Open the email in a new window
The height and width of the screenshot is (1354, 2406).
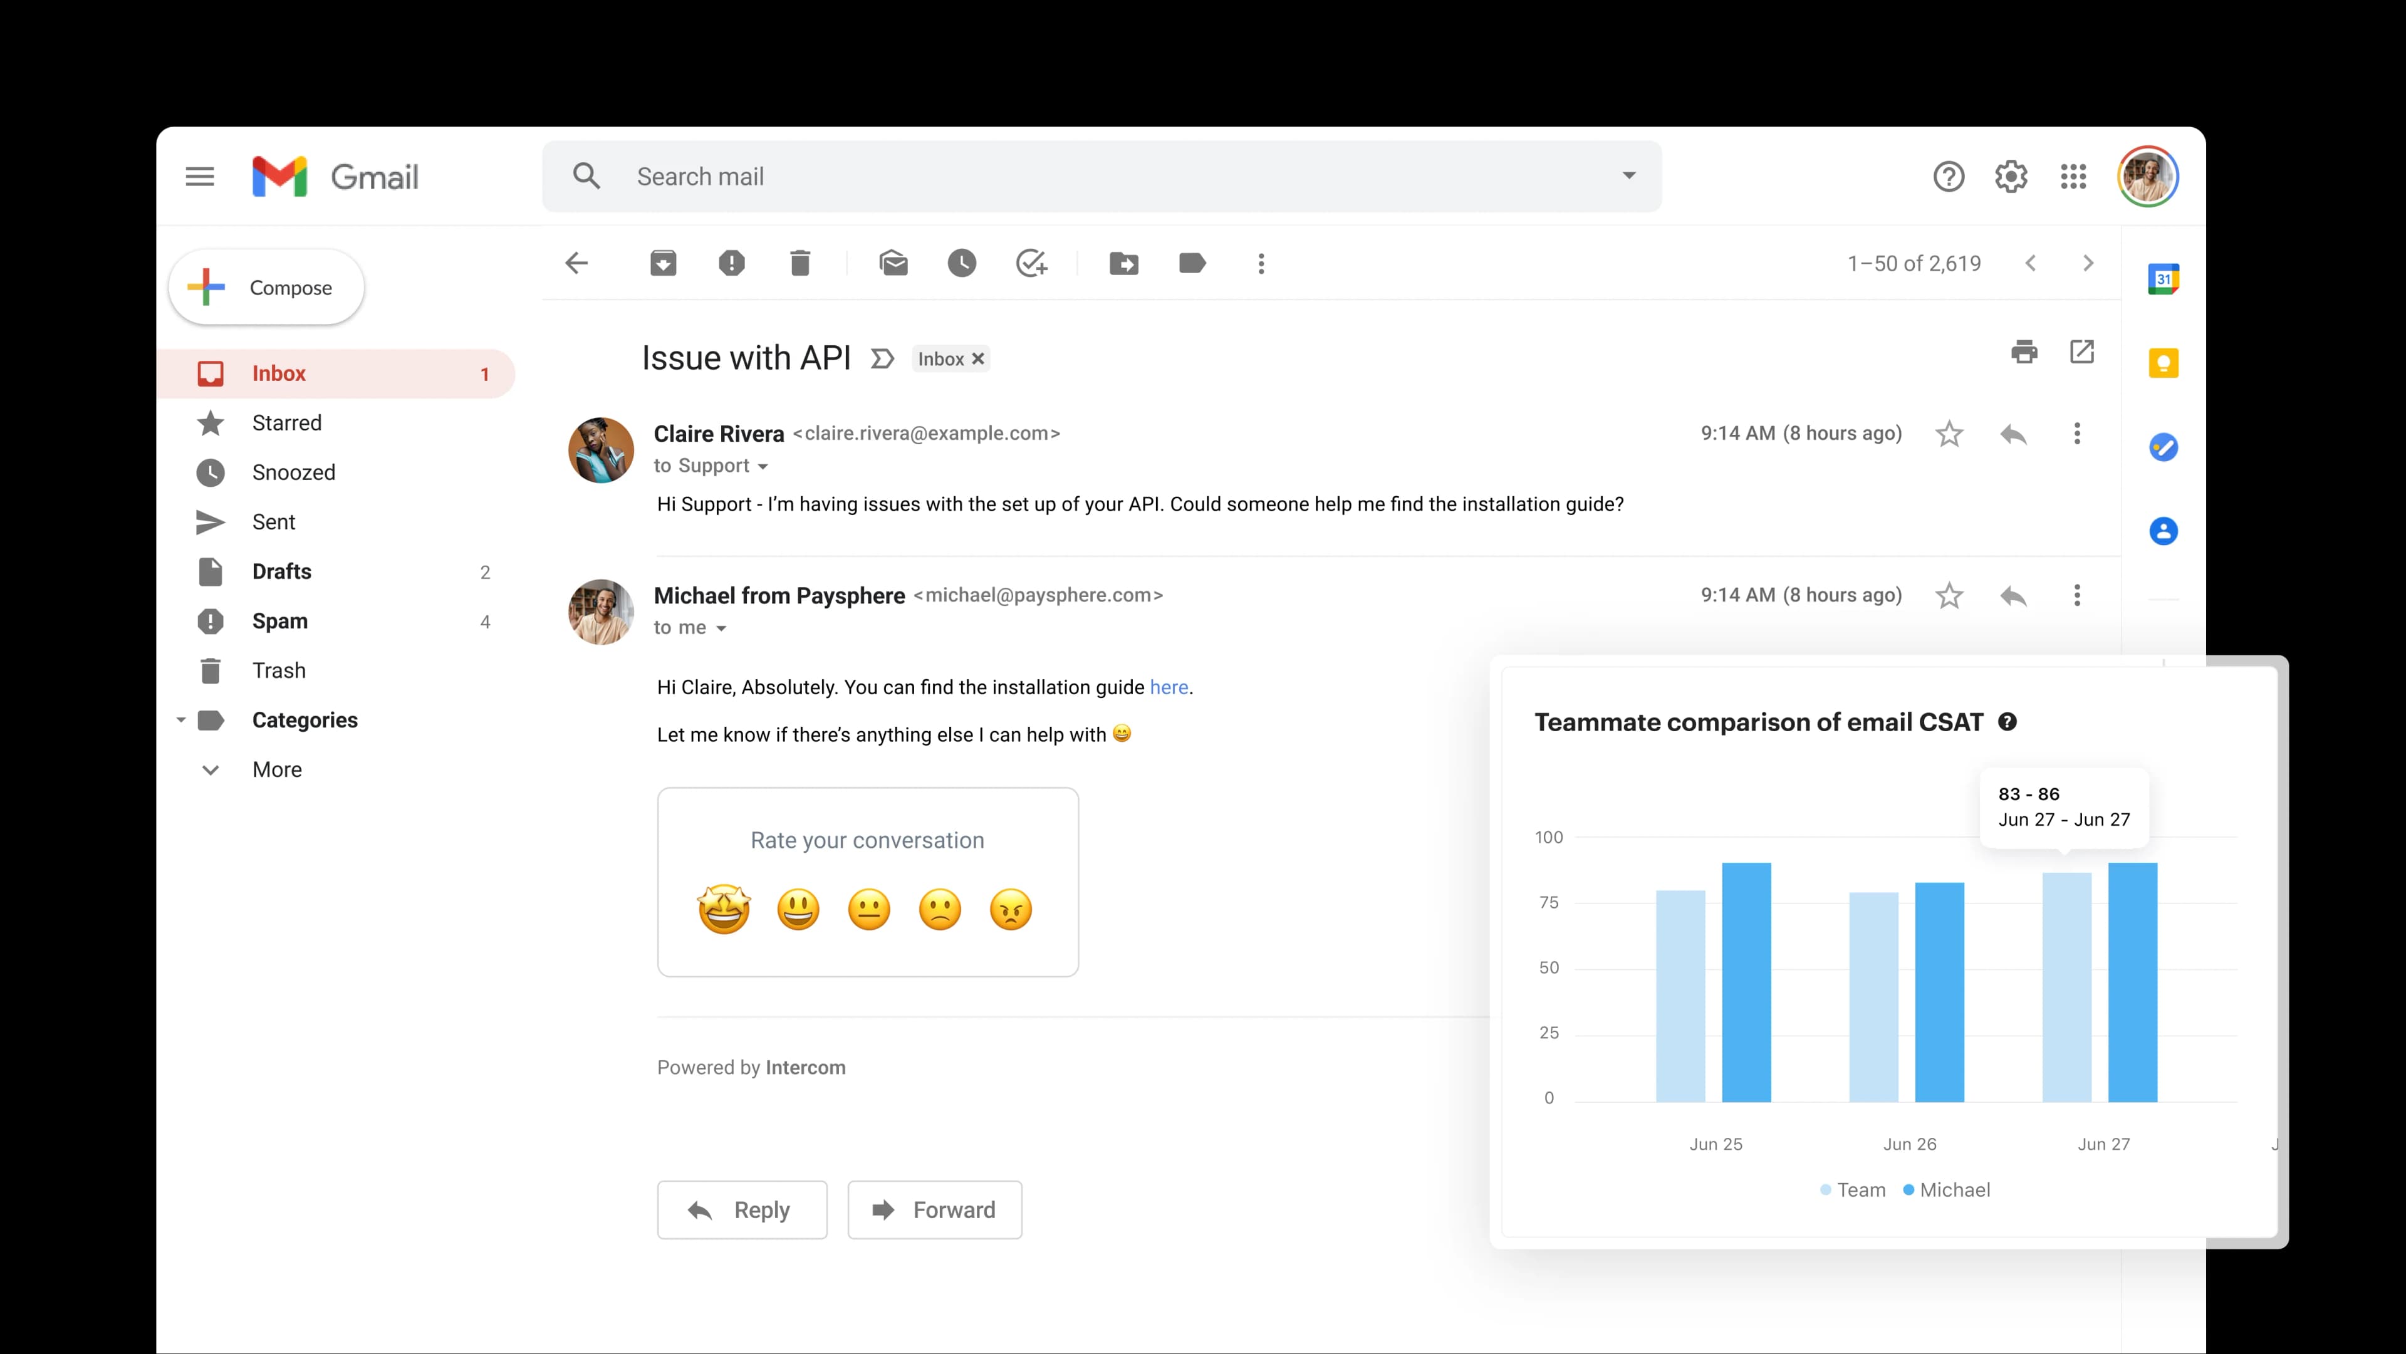pos(2082,352)
